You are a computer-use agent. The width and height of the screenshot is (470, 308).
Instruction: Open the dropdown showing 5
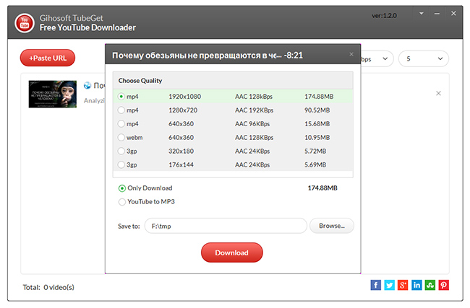click(424, 58)
